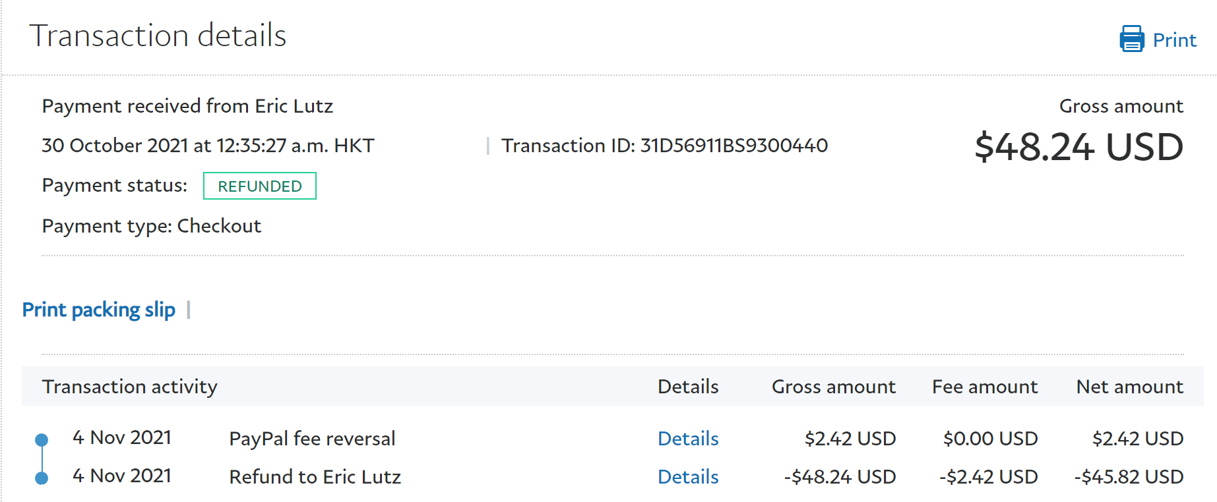Click the large $48.24 USD gross amount
The height and width of the screenshot is (502, 1217).
(1078, 147)
